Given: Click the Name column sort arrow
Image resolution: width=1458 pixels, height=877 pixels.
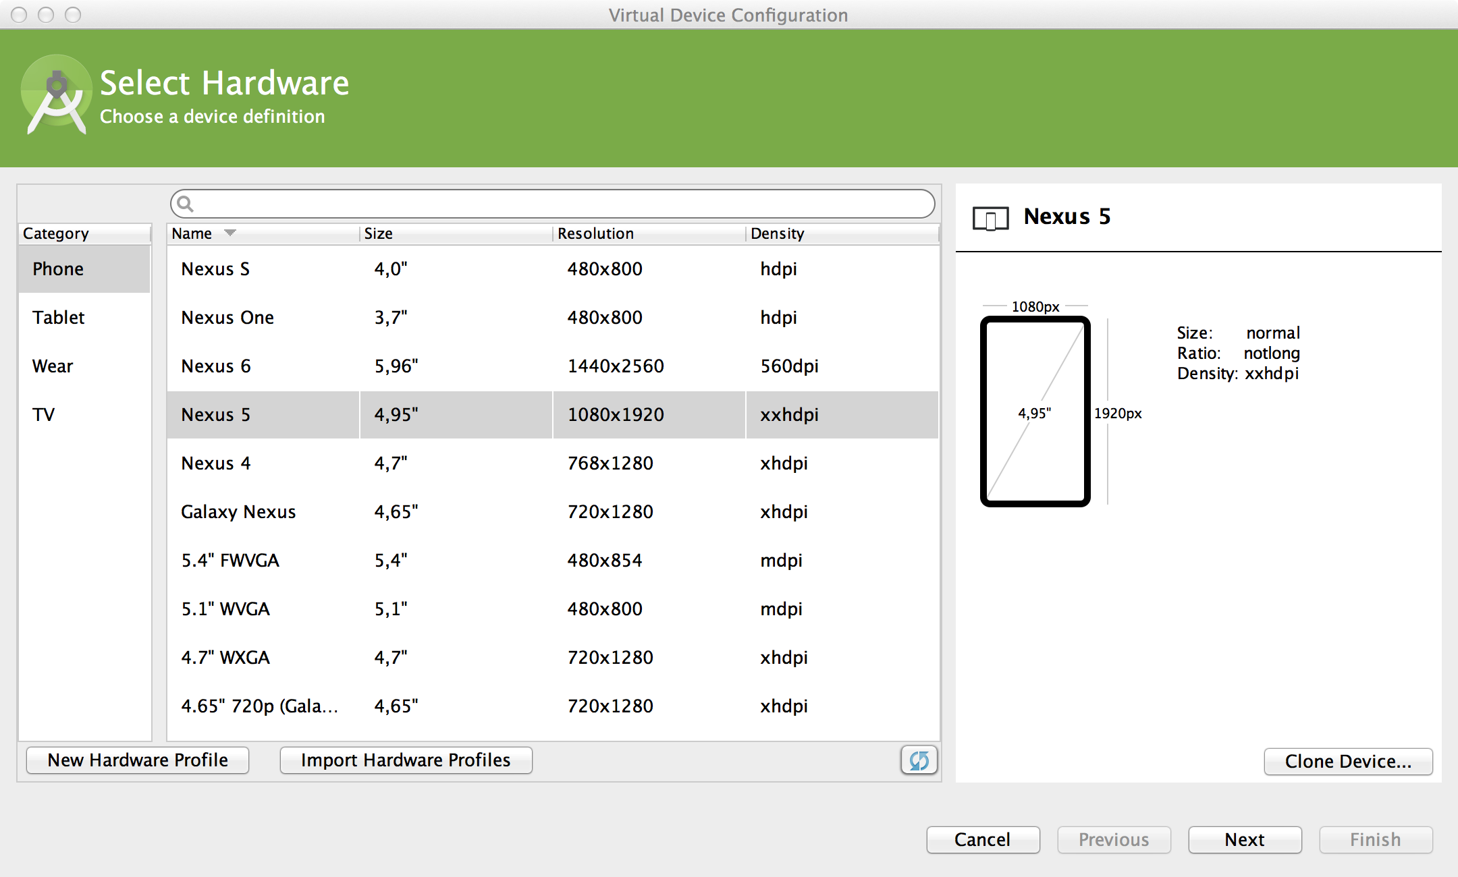Looking at the screenshot, I should click(230, 233).
